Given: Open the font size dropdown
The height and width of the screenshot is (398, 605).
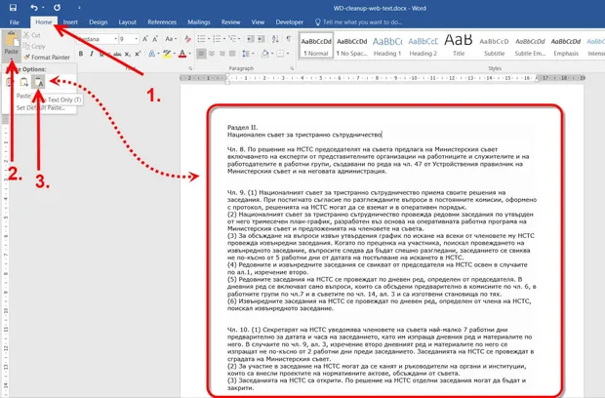Looking at the screenshot, I should tap(137, 39).
